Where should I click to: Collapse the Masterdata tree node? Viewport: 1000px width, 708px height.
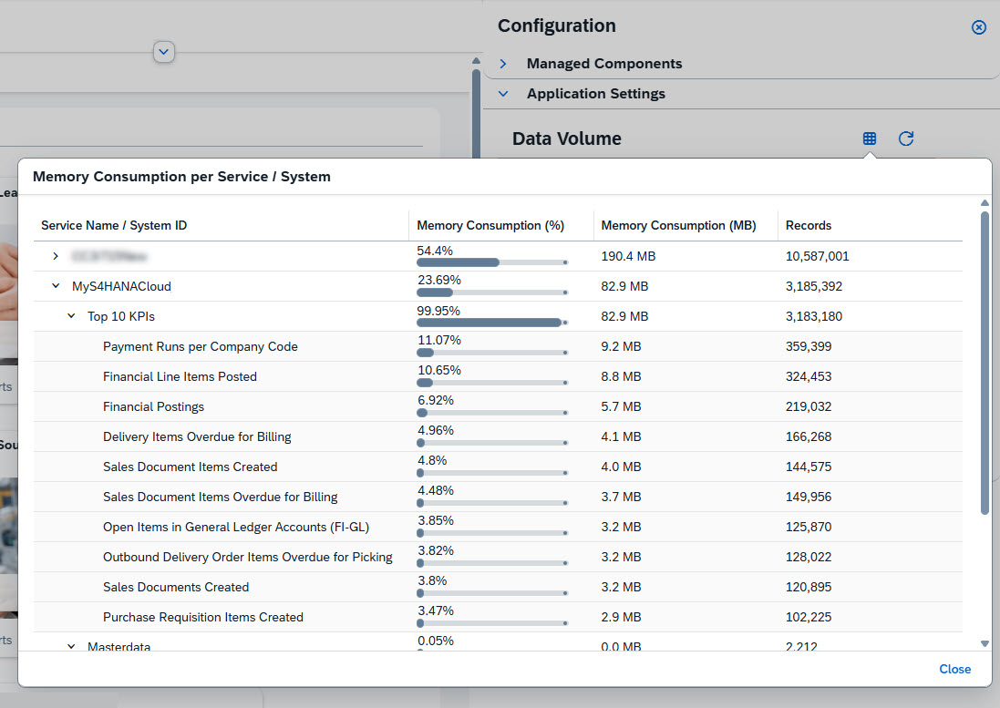[x=71, y=646]
